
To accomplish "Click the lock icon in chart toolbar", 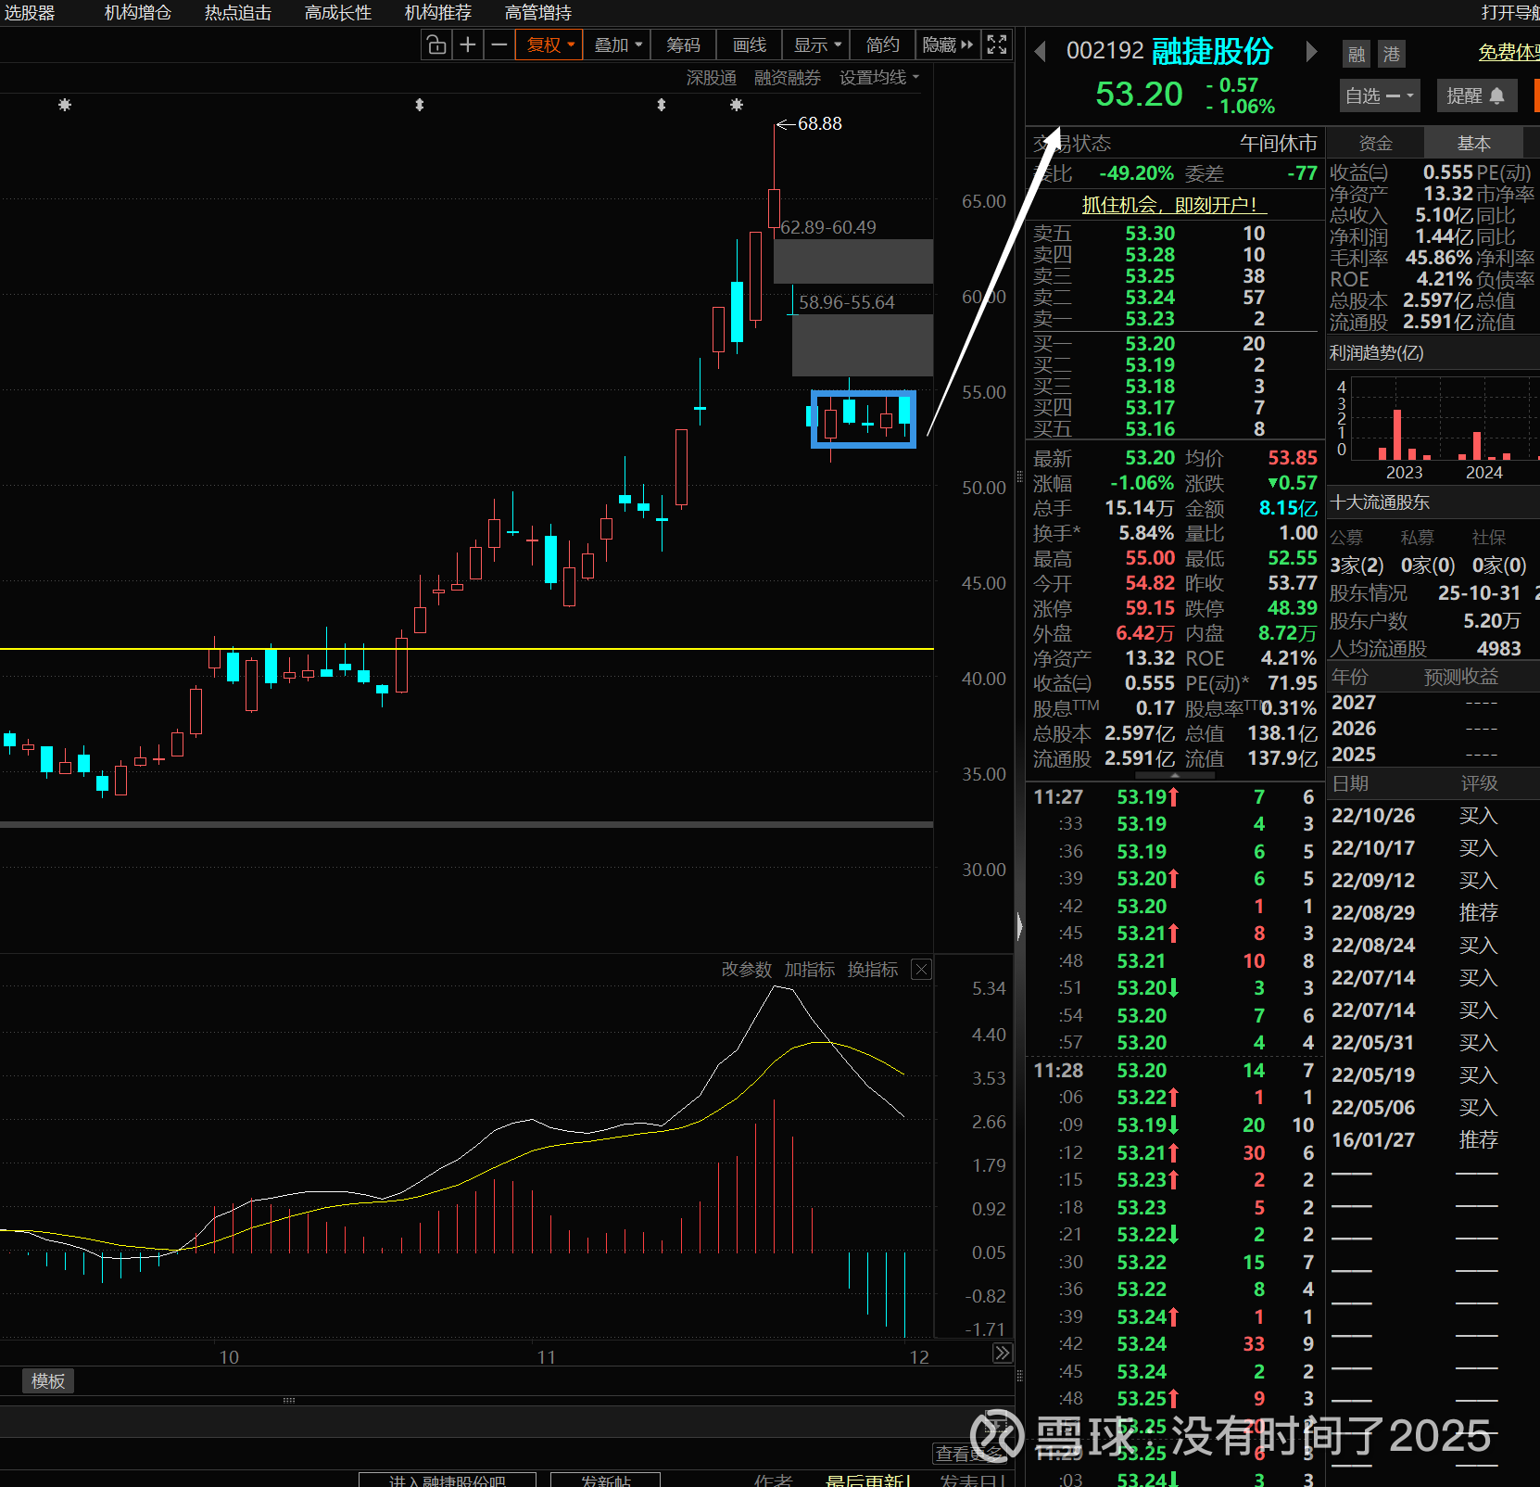I will point(436,44).
